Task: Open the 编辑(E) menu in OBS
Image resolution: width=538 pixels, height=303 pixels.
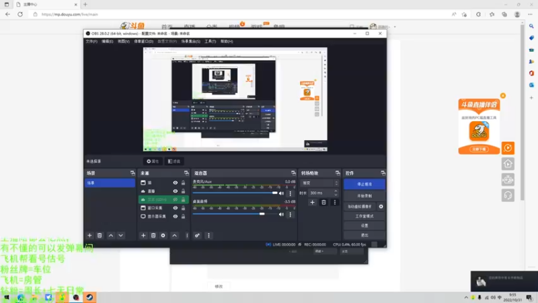Action: click(x=108, y=41)
